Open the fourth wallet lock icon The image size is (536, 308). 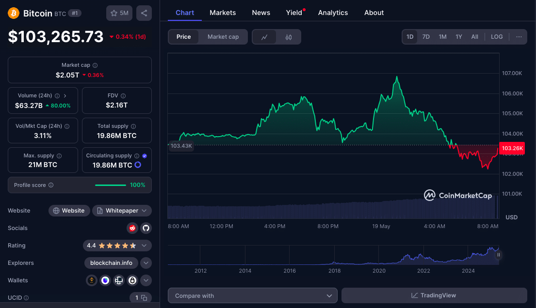(132, 280)
